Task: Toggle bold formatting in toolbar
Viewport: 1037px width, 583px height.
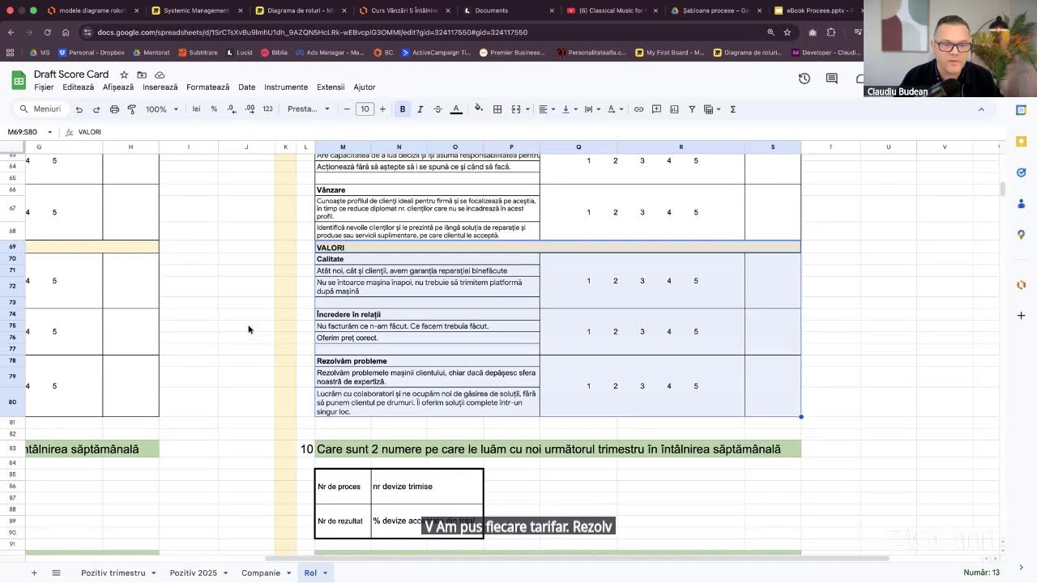Action: point(403,109)
